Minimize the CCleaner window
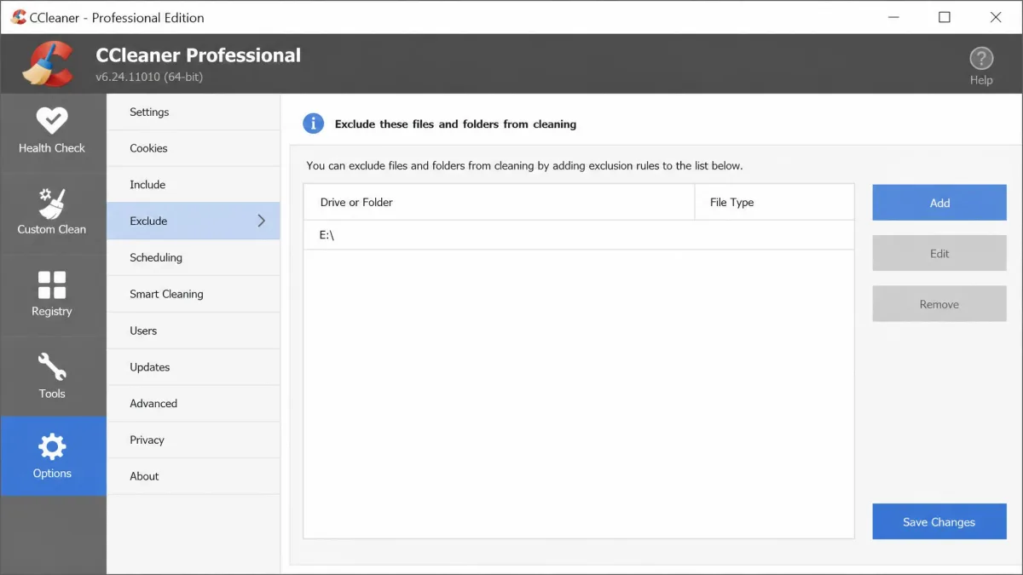This screenshot has width=1023, height=575. click(x=893, y=17)
